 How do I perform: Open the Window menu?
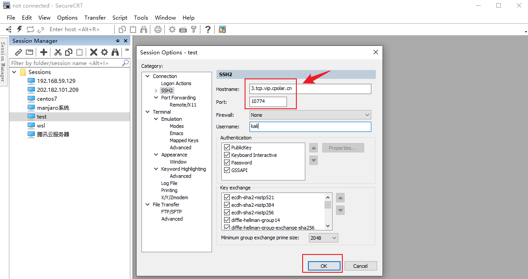165,17
